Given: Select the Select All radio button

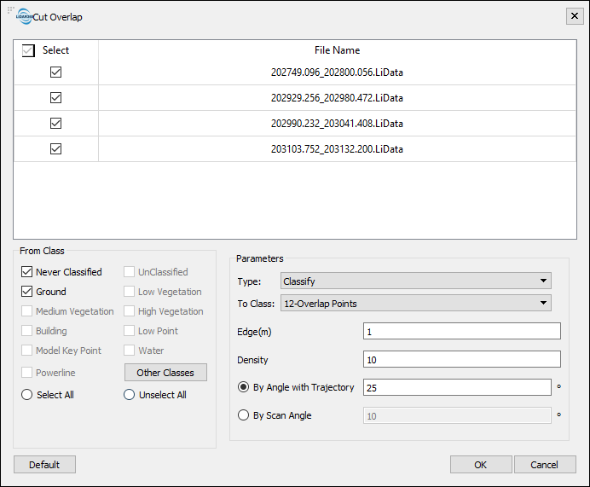Looking at the screenshot, I should (x=26, y=394).
